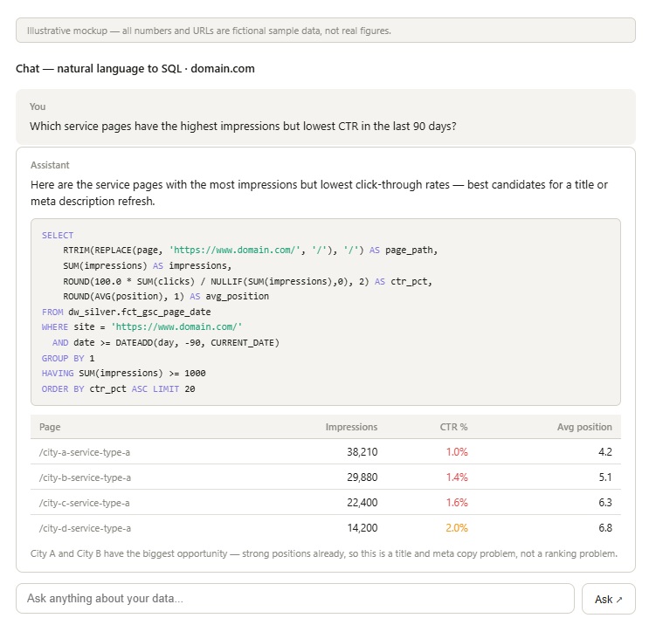Click the 'Chat — natural language to SQL' heading
Viewport: 656px width, 625px height.
[x=135, y=69]
